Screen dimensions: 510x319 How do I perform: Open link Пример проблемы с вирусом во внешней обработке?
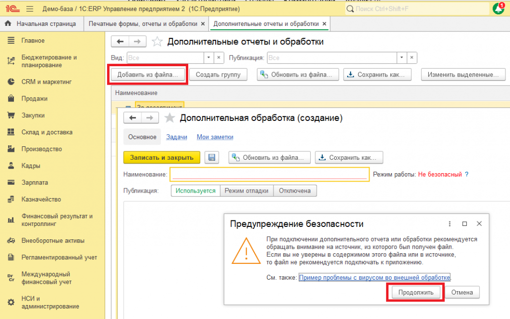375,277
